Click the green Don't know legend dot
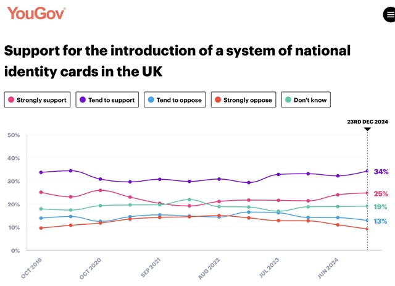 click(289, 100)
